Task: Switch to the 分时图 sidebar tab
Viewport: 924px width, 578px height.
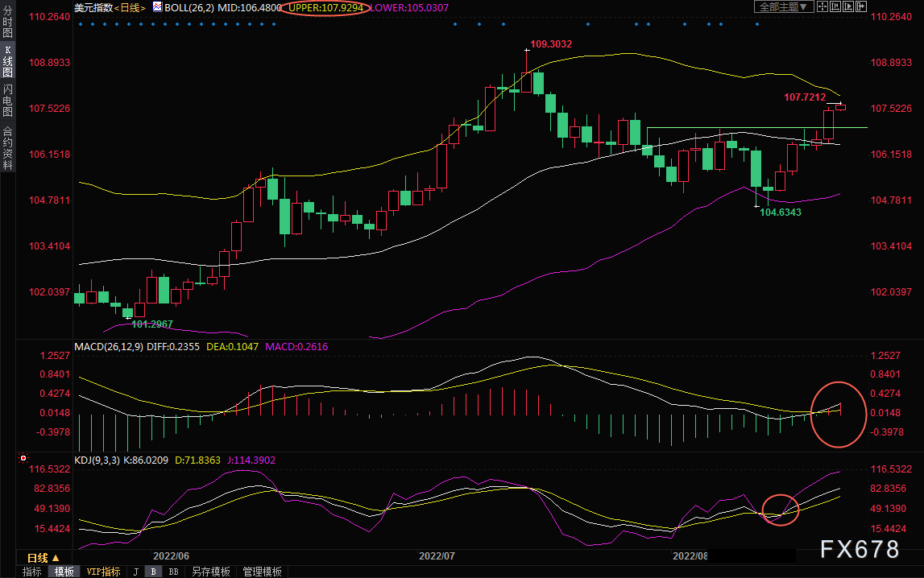Action: point(8,22)
